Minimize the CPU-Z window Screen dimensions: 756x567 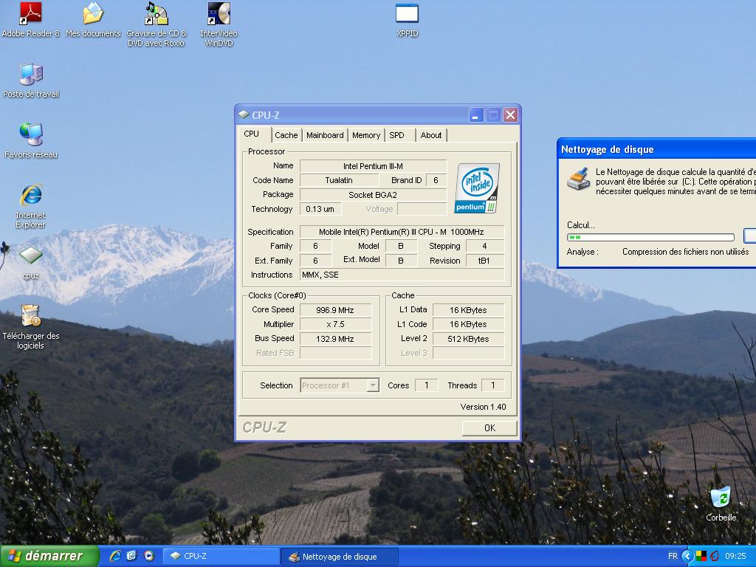click(x=476, y=114)
